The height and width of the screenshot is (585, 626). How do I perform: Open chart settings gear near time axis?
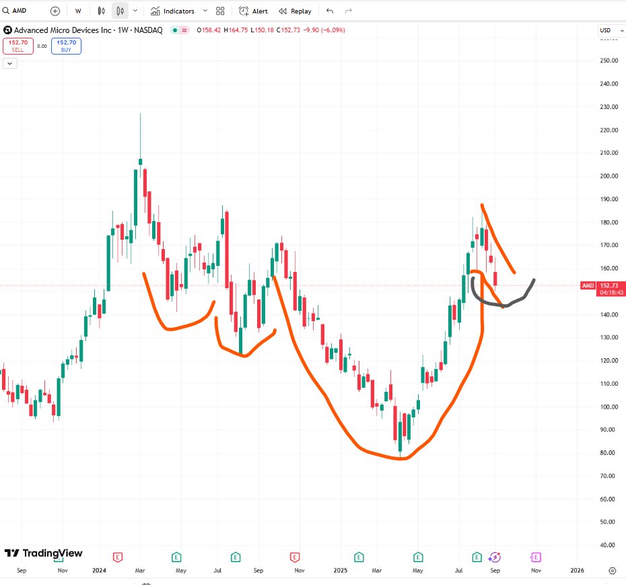613,571
